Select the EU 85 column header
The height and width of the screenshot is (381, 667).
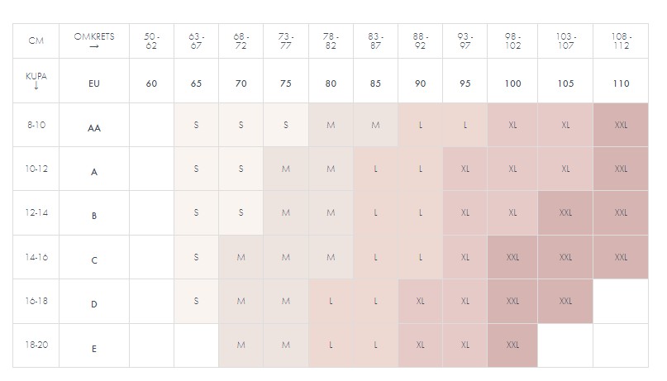click(x=375, y=83)
